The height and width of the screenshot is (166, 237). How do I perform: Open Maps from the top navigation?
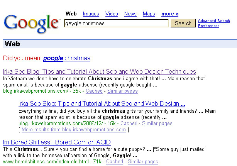[x=149, y=14]
